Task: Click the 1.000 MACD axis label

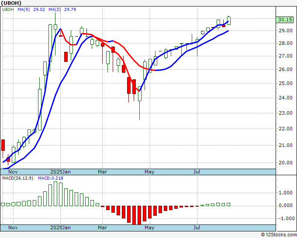Action: [x=286, y=193]
